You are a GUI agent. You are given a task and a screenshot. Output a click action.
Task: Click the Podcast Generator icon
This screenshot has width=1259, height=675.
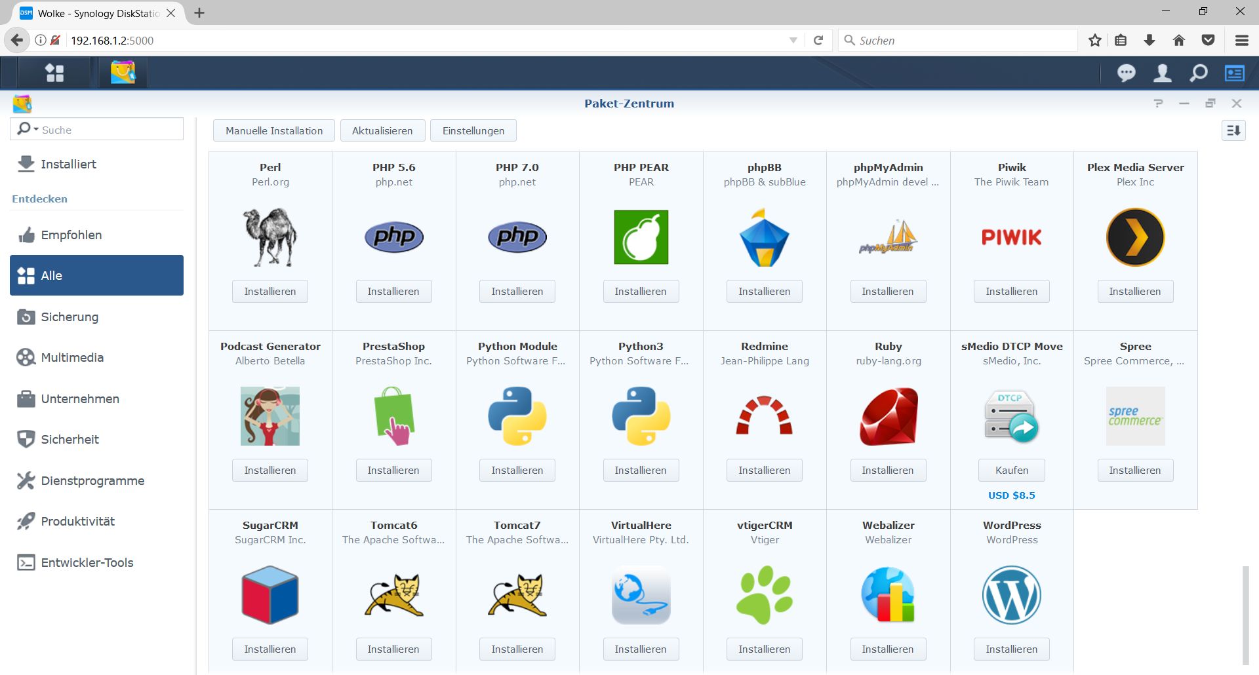pos(270,416)
